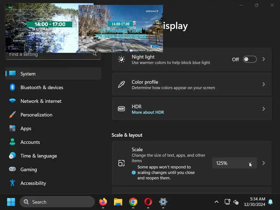Click the network display tray icon
Screen dimensions: 280x210
pos(227,202)
